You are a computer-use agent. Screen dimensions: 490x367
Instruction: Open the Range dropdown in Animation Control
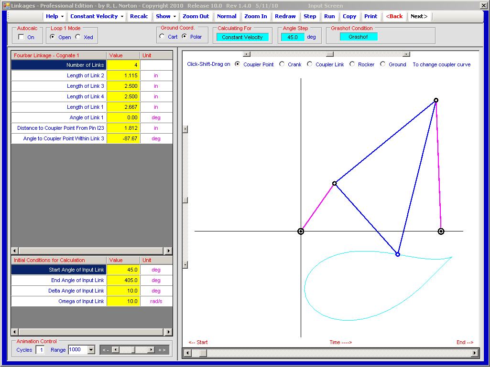(91, 350)
